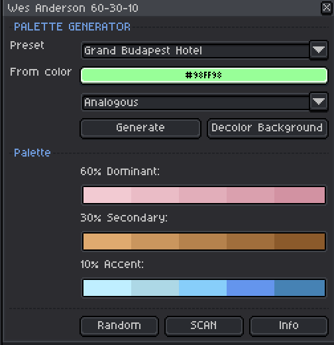Viewport: 334px width, 345px height.
Task: Click the Preset label
Action: (27, 45)
